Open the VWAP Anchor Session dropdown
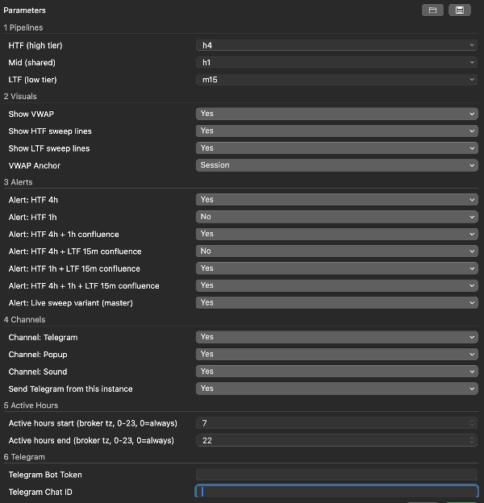Image resolution: width=484 pixels, height=503 pixels. point(337,165)
